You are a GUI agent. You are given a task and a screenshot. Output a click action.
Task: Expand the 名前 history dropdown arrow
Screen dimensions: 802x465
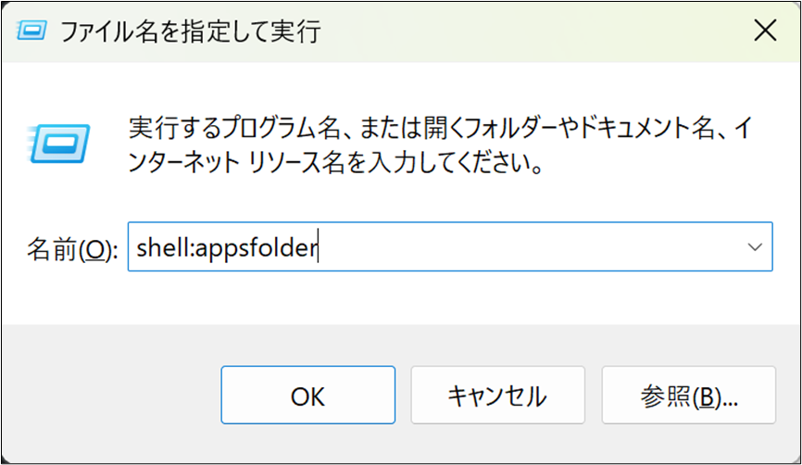(755, 247)
